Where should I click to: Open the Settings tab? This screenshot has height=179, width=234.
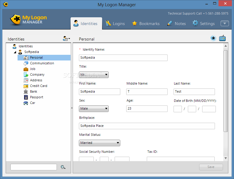pos(204,24)
